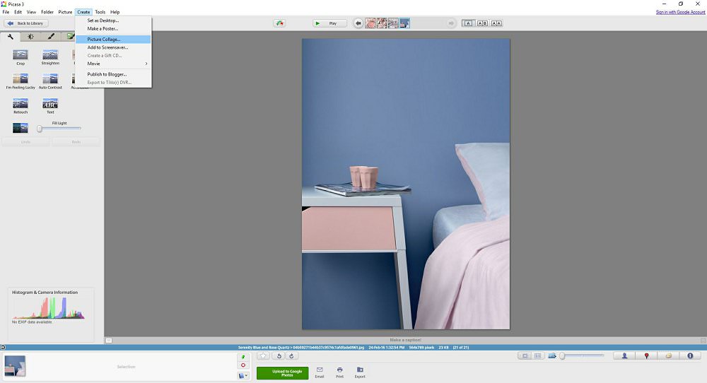Click the main blue bedroom photo
The image size is (707, 383).
pos(406,184)
